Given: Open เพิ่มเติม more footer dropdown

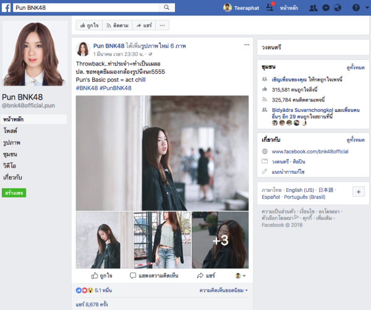Looking at the screenshot, I should [326, 218].
